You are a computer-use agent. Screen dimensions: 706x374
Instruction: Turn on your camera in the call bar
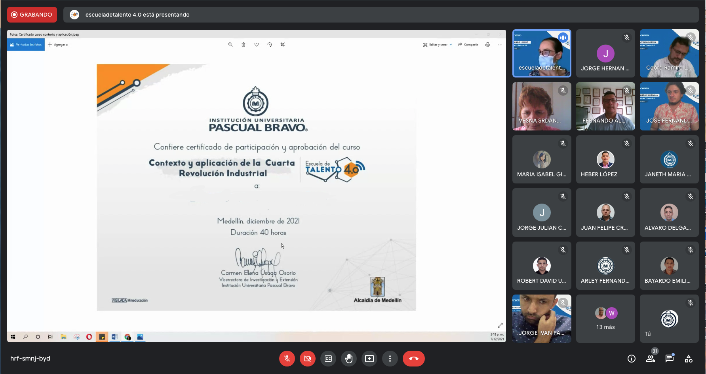308,359
